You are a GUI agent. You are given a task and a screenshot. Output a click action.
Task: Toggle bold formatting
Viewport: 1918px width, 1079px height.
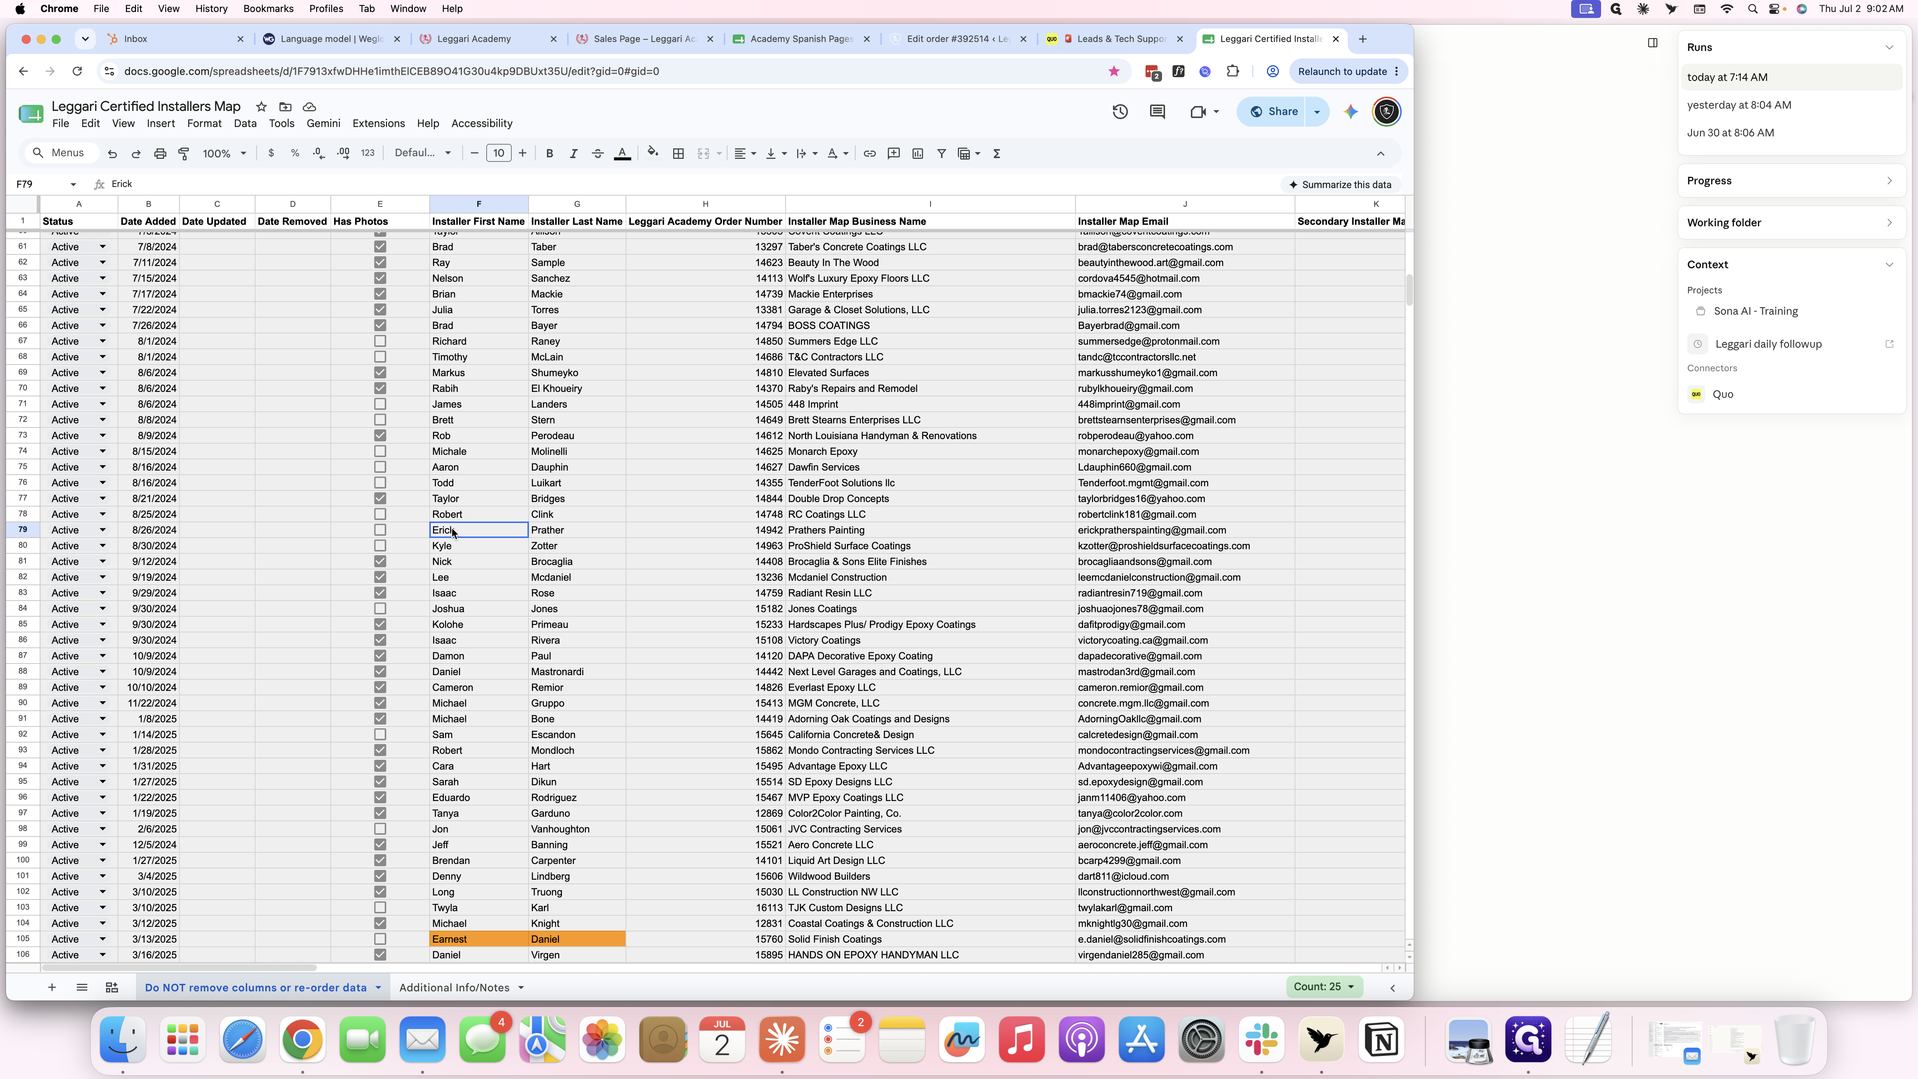pyautogui.click(x=550, y=153)
